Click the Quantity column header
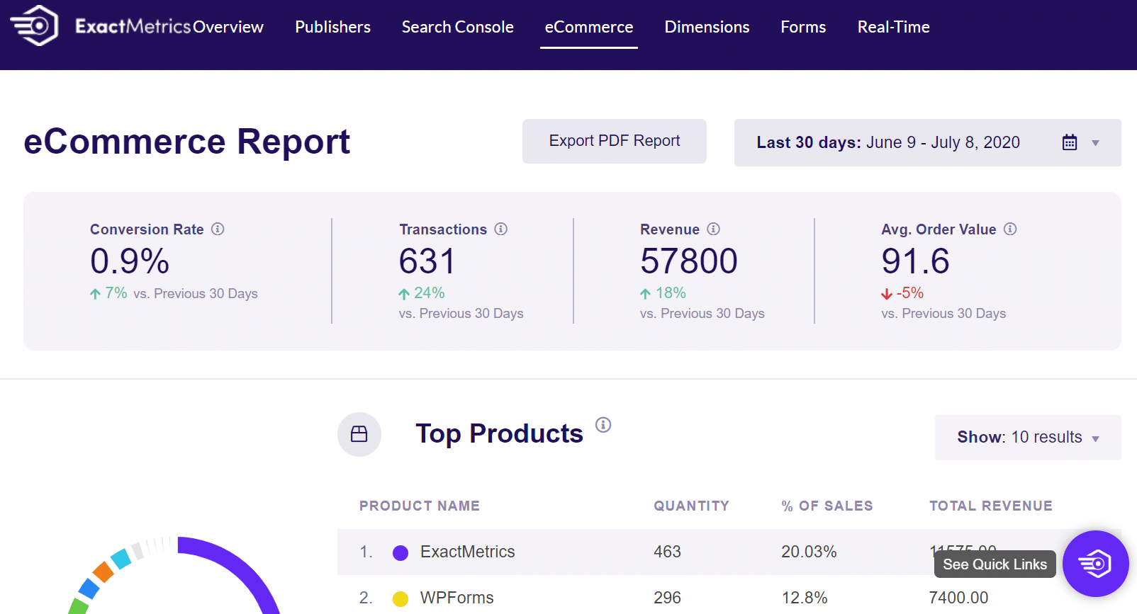This screenshot has width=1137, height=614. 691,506
